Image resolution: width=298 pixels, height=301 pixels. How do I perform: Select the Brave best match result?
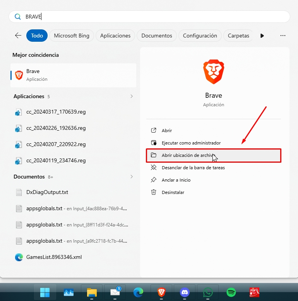click(73, 75)
